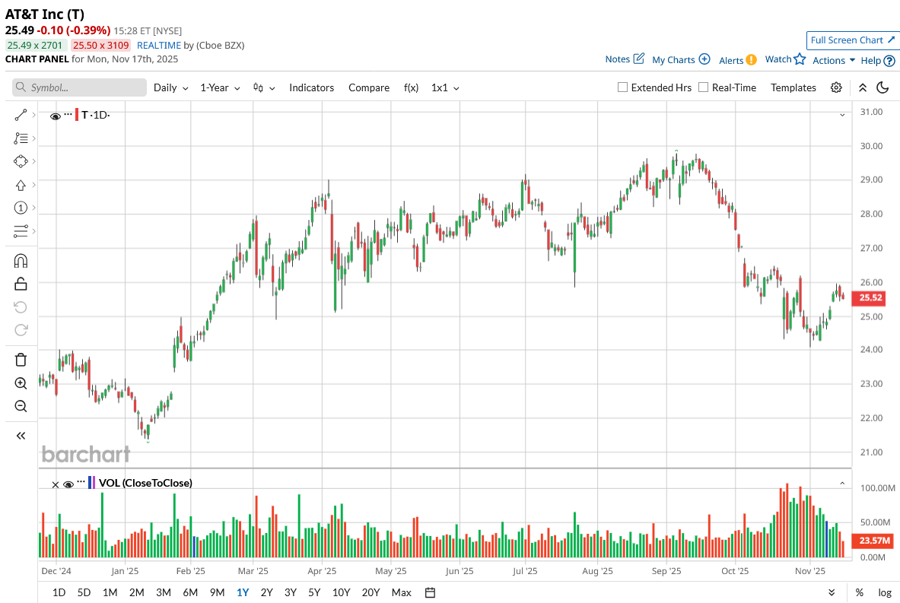900x603 pixels.
Task: Click the undo arrow icon
Action: coord(21,307)
